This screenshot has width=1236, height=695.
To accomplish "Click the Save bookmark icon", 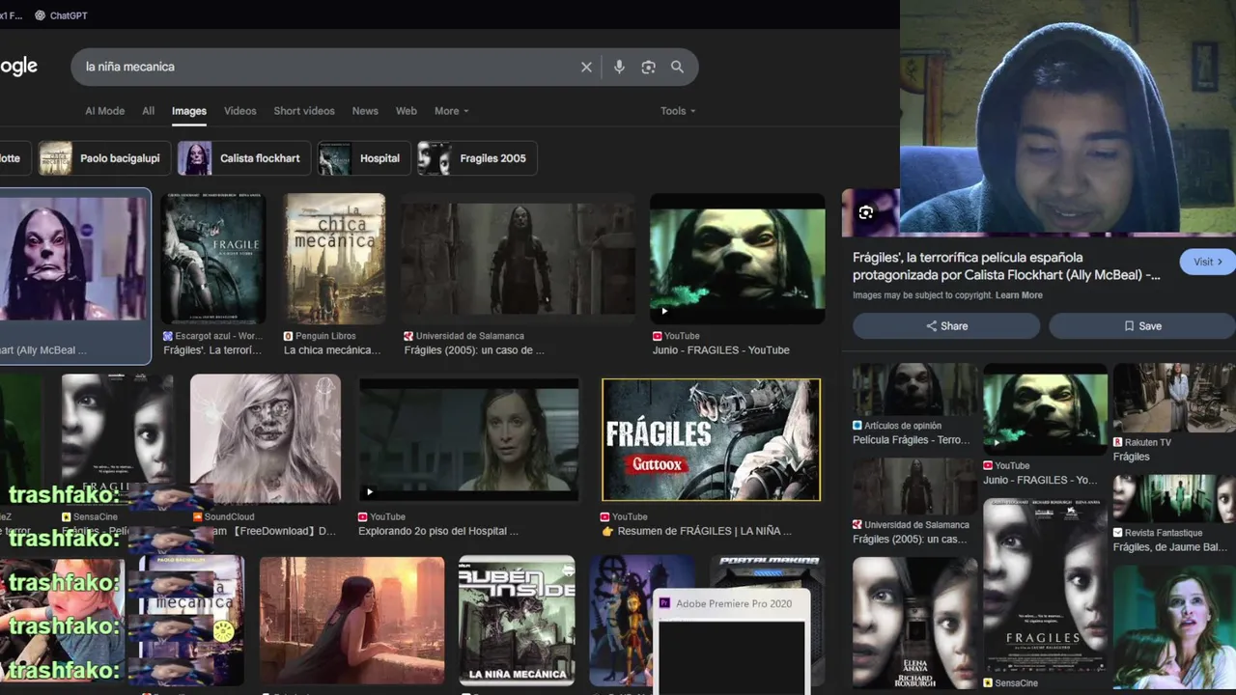I will click(x=1129, y=326).
